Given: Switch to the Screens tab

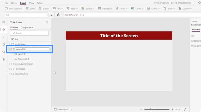Looking at the screenshot, I should (x=14, y=27).
